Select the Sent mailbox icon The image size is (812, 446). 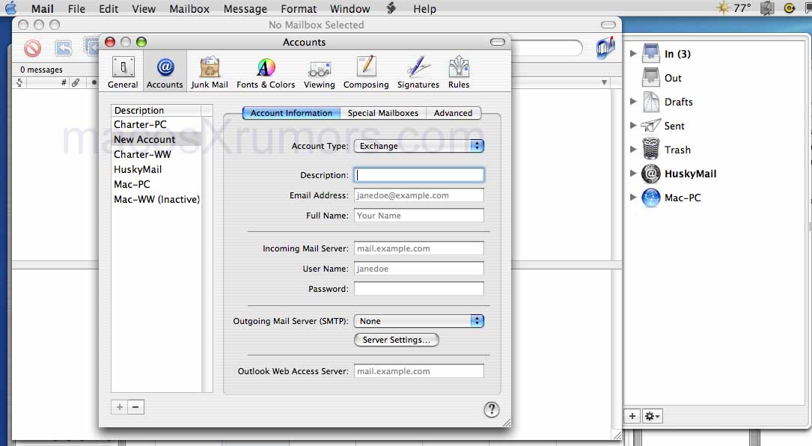pyautogui.click(x=651, y=126)
